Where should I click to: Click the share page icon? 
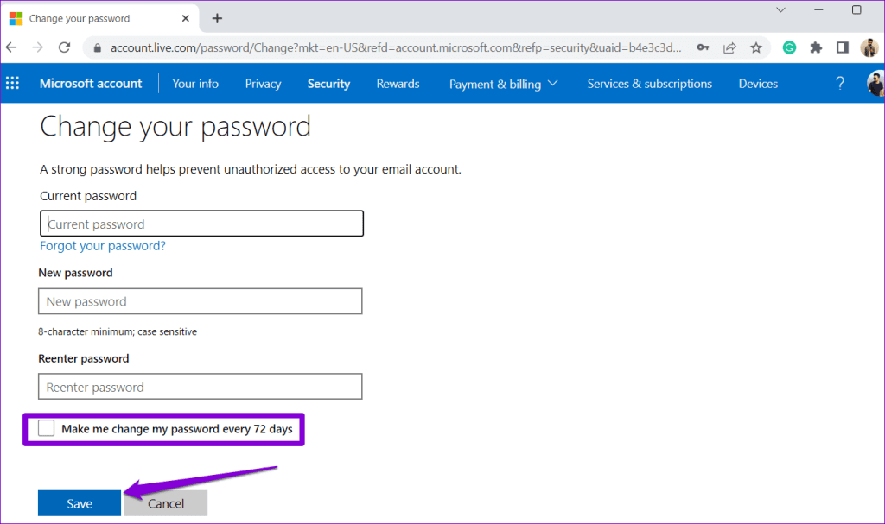(729, 48)
